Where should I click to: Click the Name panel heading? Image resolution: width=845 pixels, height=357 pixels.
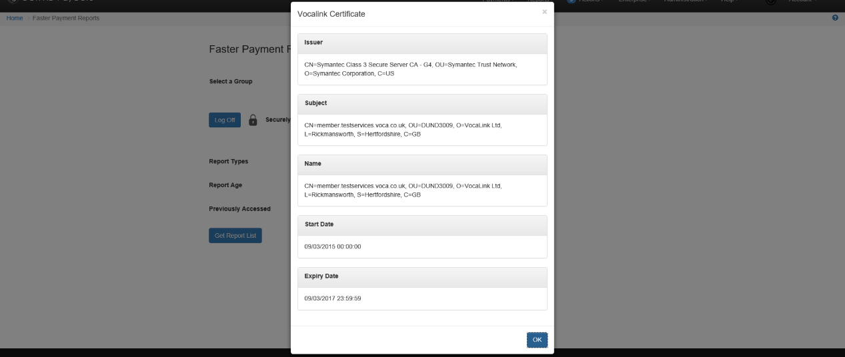pyautogui.click(x=313, y=164)
